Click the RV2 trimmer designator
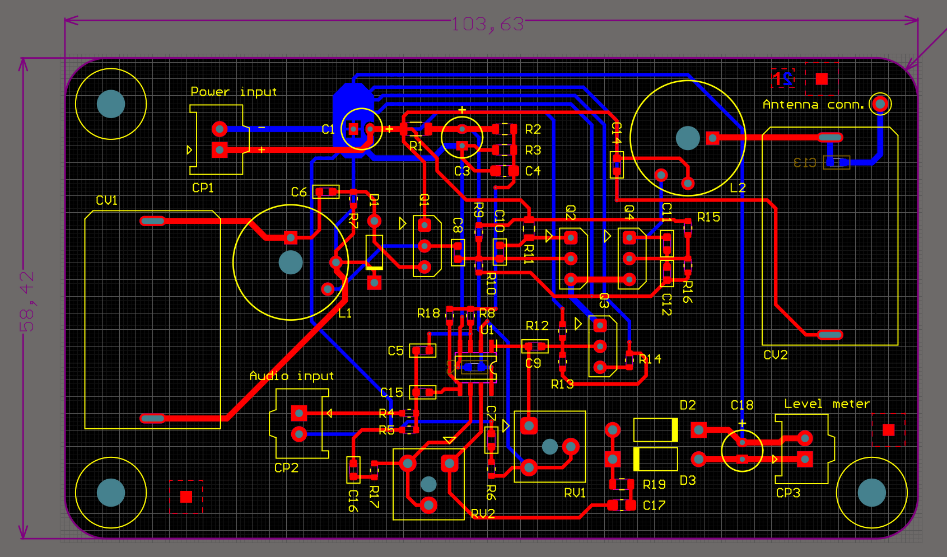 483,514
